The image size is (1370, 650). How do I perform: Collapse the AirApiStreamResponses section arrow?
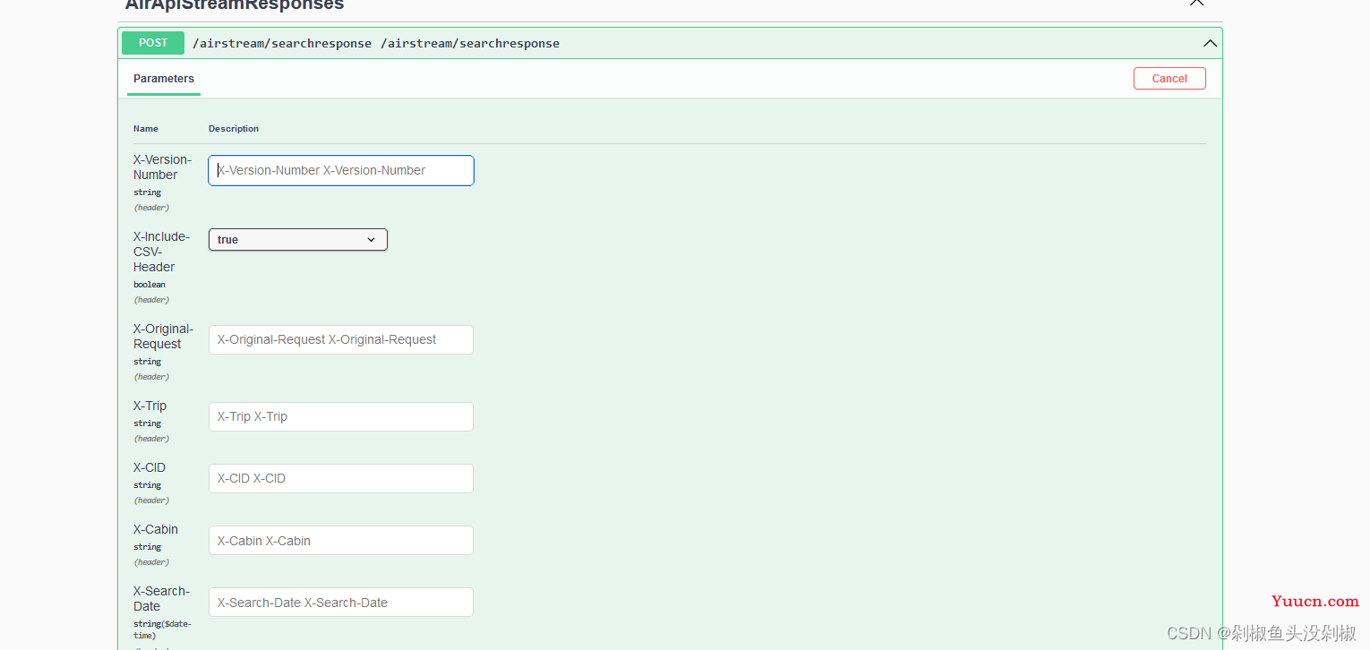coord(1196,3)
